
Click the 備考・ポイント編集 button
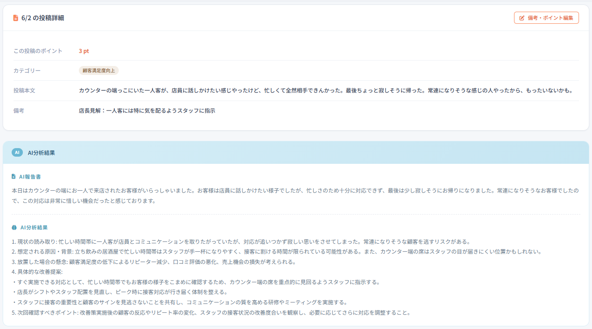click(x=546, y=18)
